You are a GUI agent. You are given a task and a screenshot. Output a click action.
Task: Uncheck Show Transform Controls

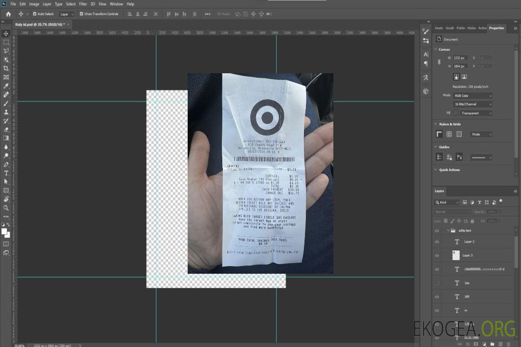[82, 14]
